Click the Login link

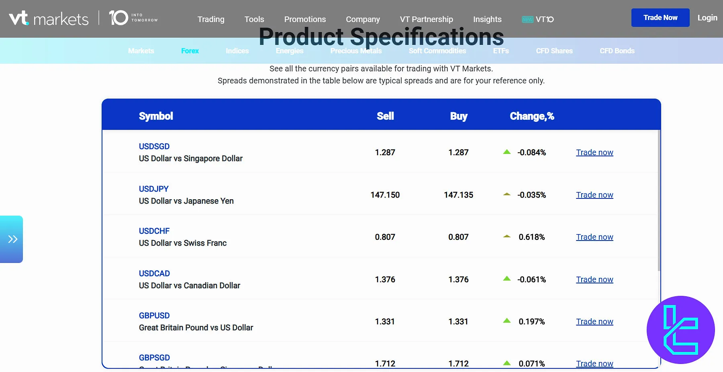pos(707,18)
